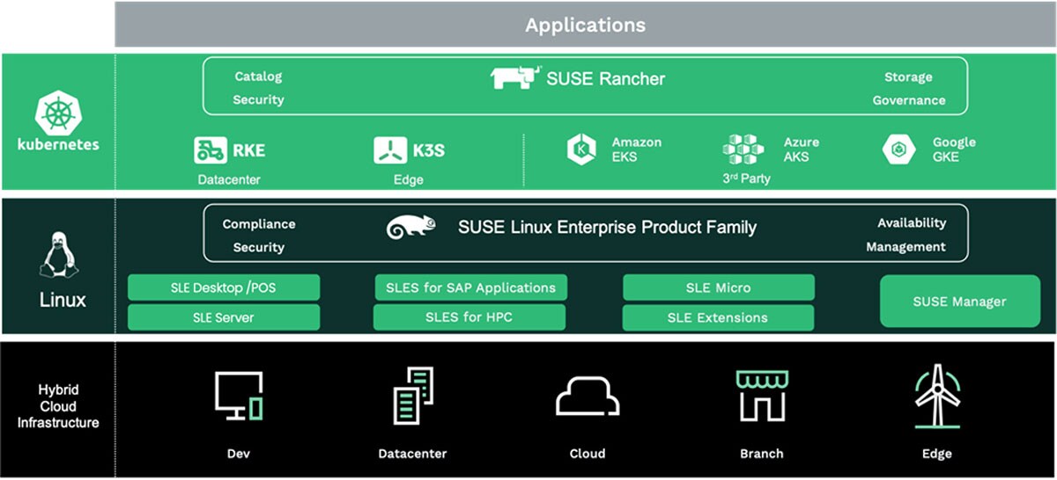Click the Availability label
This screenshot has height=480, width=1057.
tap(912, 223)
